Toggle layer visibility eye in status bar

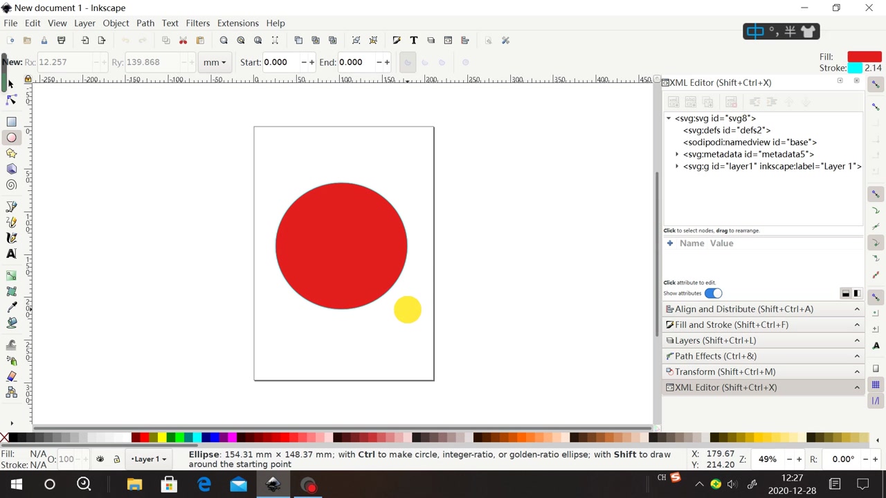point(100,459)
